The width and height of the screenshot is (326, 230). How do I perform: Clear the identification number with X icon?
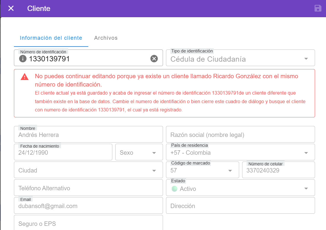(154, 59)
